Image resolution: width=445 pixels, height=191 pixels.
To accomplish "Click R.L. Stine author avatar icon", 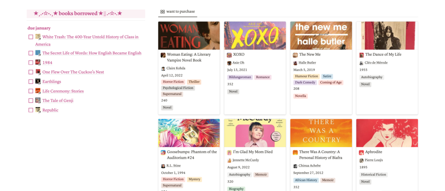I will click(x=163, y=166).
